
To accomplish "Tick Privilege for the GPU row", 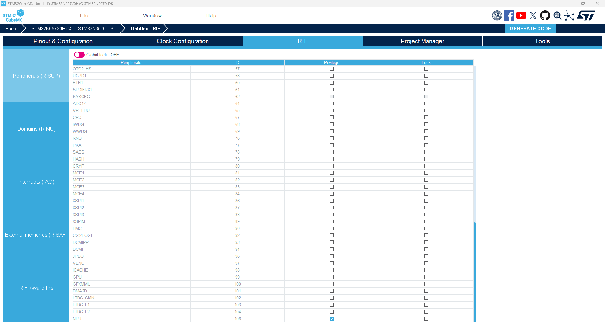I will [332, 277].
